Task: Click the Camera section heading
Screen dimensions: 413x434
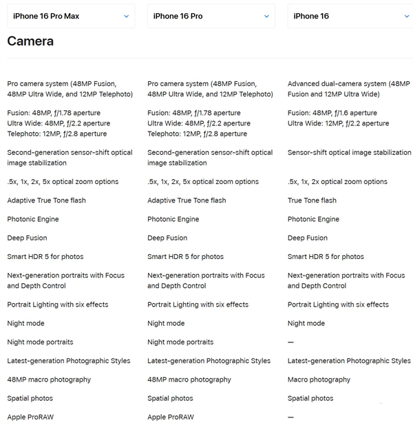Action: click(30, 41)
